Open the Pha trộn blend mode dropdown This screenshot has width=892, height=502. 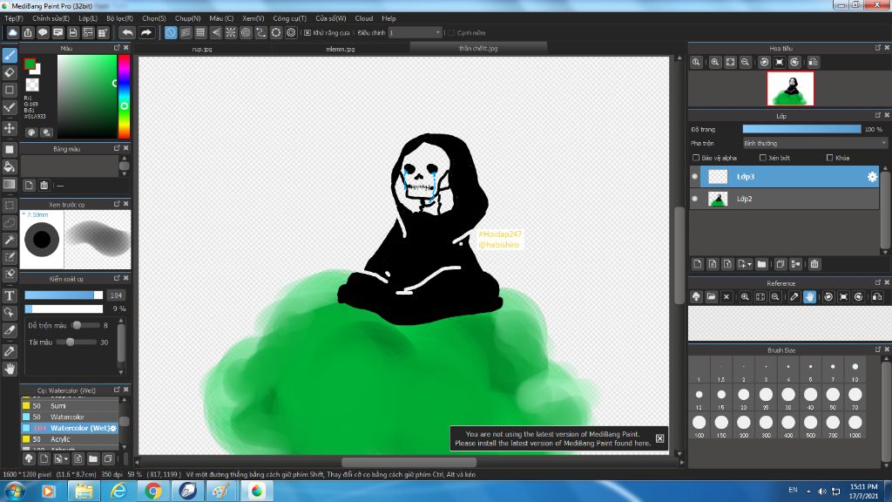[x=815, y=144]
